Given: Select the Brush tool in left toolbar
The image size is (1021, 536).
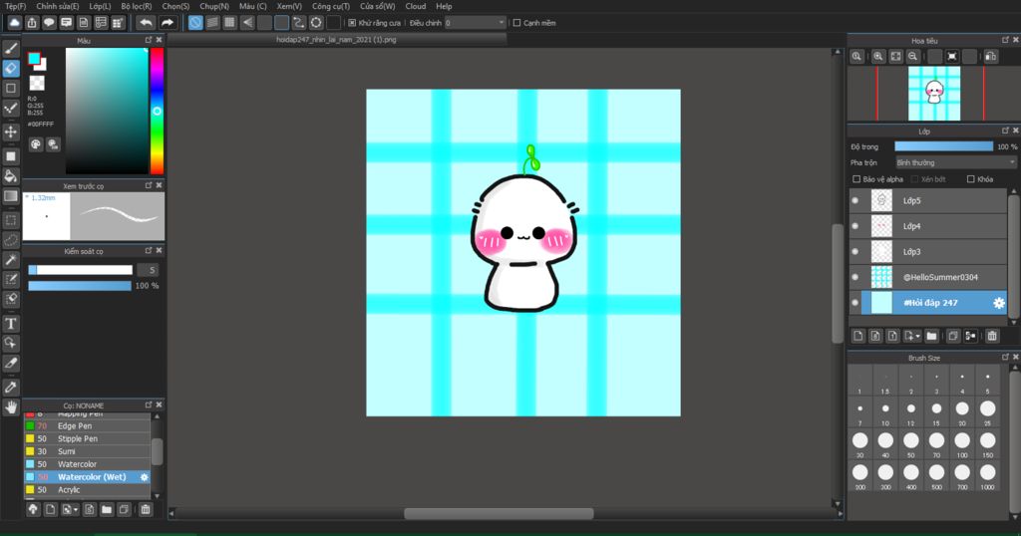Looking at the screenshot, I should click(11, 48).
